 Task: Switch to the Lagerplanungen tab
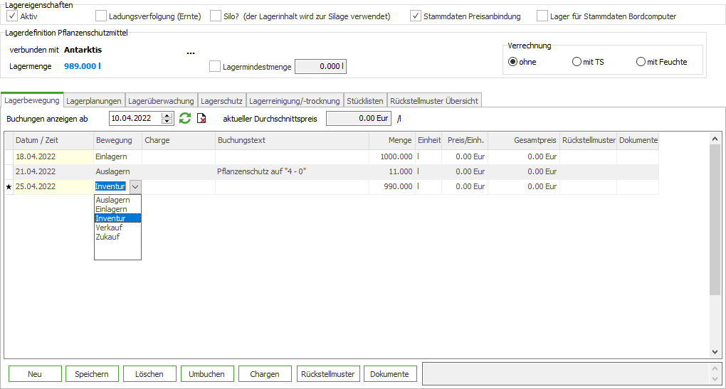pyautogui.click(x=94, y=101)
